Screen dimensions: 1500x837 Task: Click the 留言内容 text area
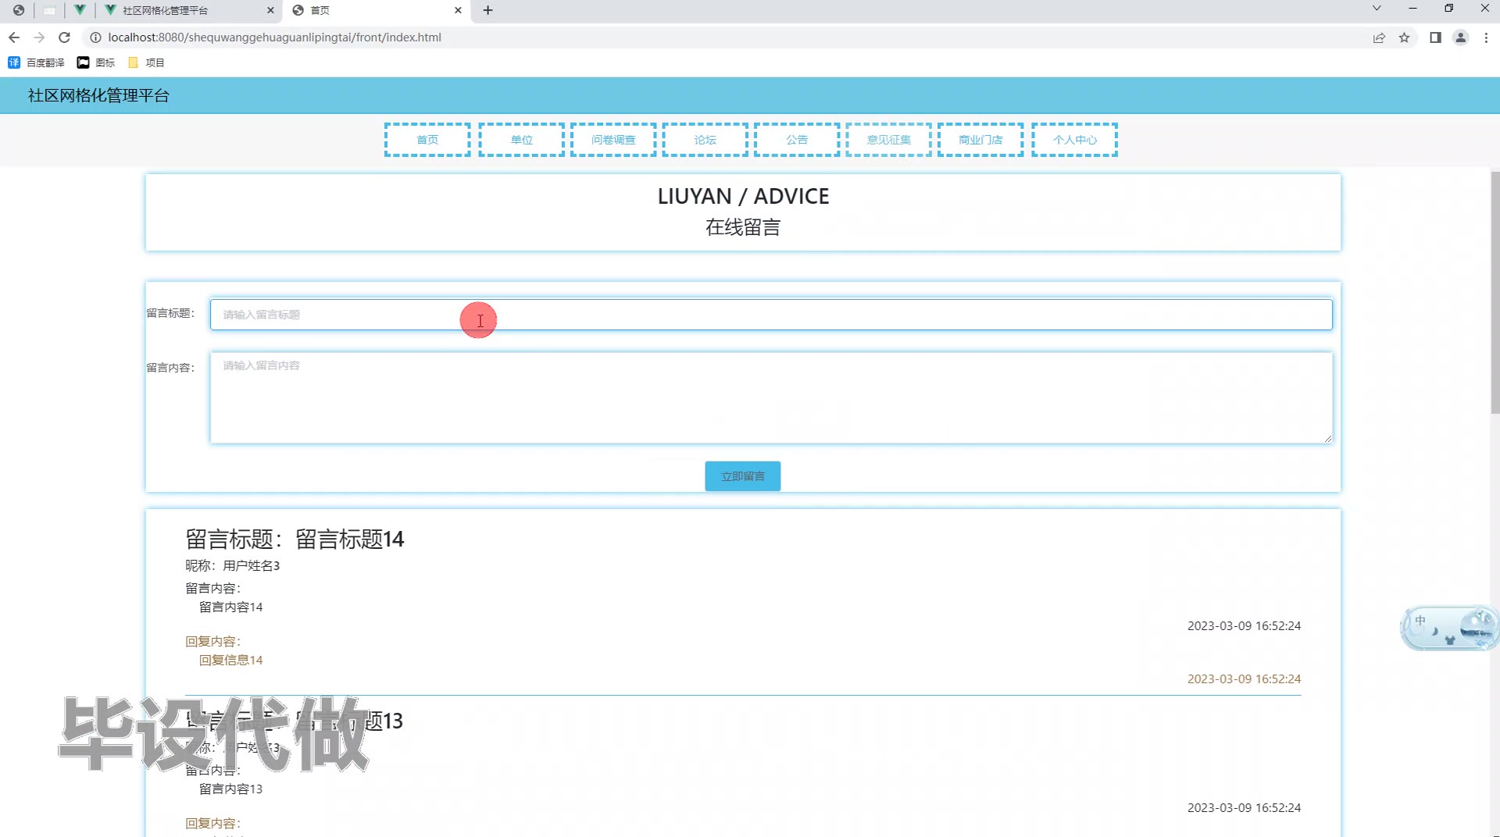pos(771,397)
